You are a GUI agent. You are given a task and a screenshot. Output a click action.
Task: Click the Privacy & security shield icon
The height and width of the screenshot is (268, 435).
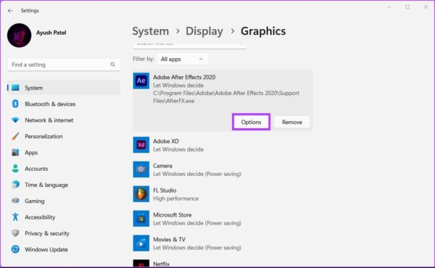(15, 233)
